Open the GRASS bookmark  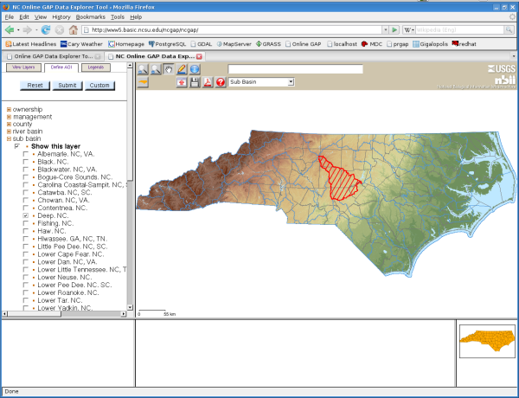pos(268,44)
